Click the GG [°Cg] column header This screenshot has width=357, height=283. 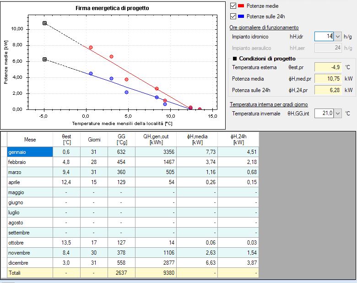(121, 140)
